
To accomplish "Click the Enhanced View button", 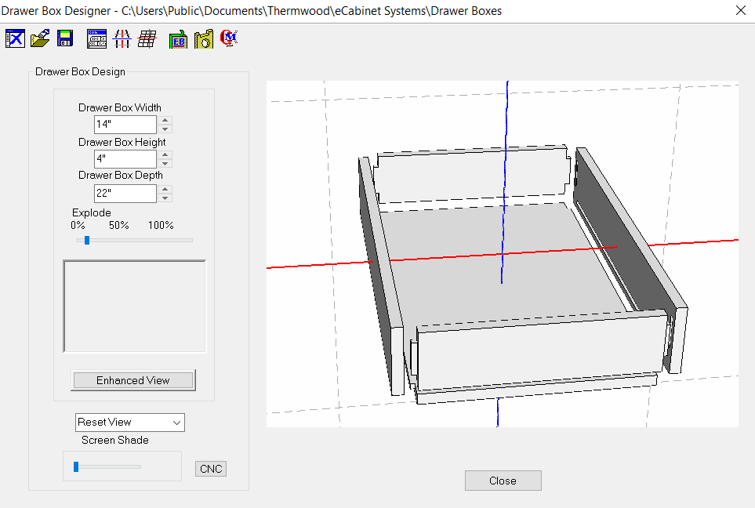I will pyautogui.click(x=133, y=380).
